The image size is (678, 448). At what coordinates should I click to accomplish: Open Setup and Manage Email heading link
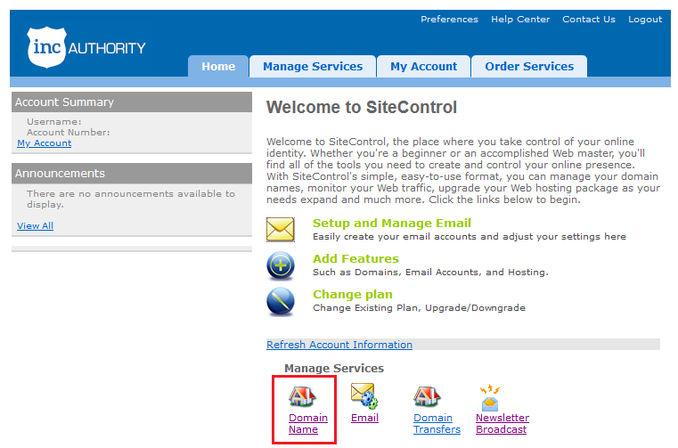(392, 224)
